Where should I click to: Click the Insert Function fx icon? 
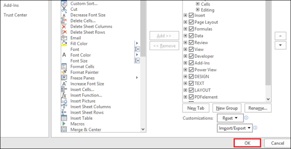(64, 95)
